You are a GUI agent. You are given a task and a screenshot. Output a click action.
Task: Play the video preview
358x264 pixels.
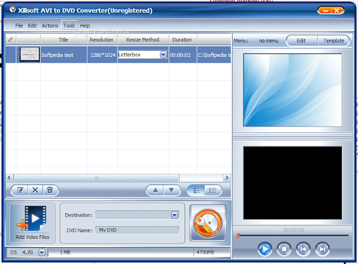point(265,249)
